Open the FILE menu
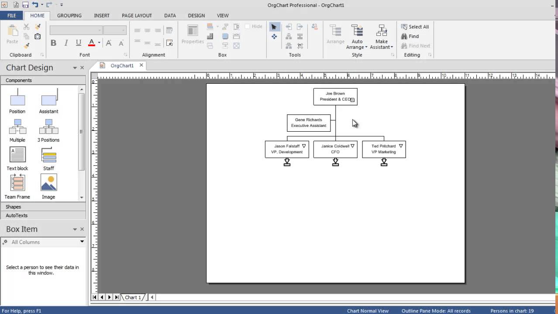 tap(12, 15)
